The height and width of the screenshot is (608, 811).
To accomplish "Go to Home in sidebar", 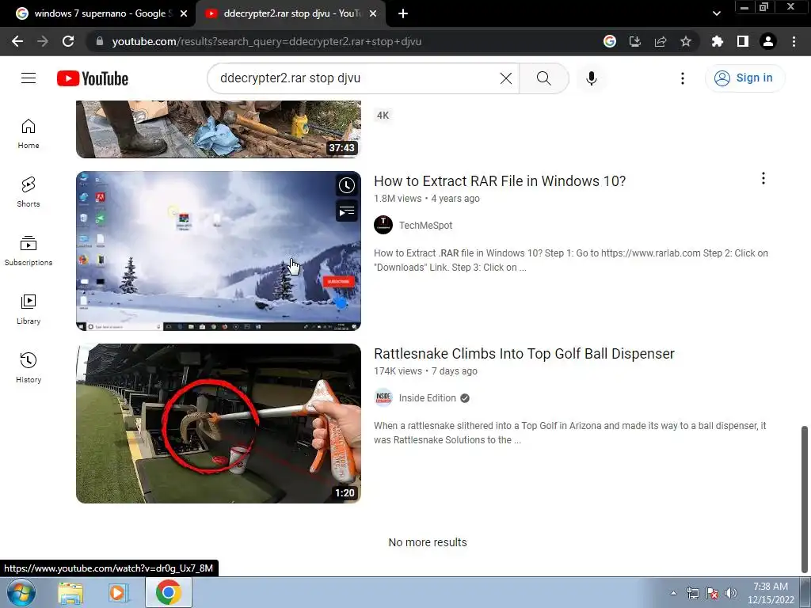I will (29, 134).
